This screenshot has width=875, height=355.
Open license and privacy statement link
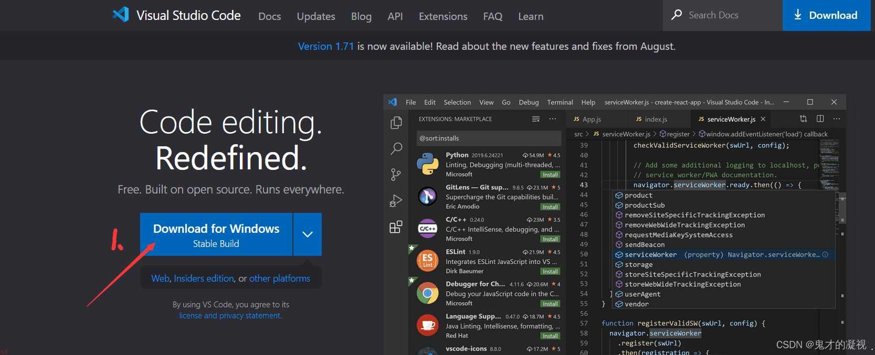click(x=230, y=316)
